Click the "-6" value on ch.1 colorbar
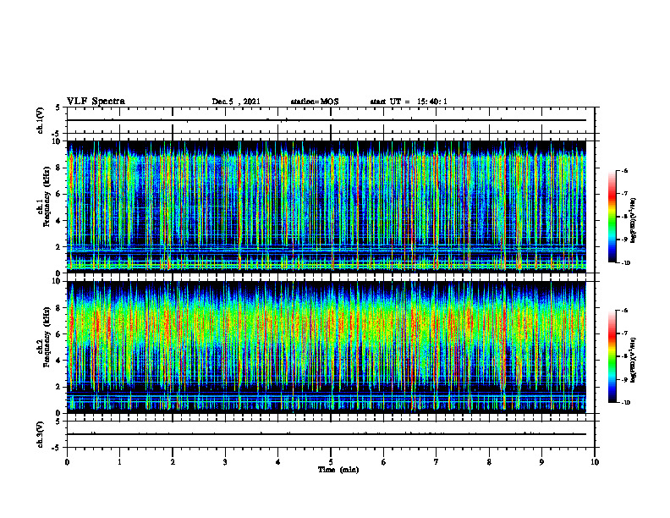 point(624,171)
